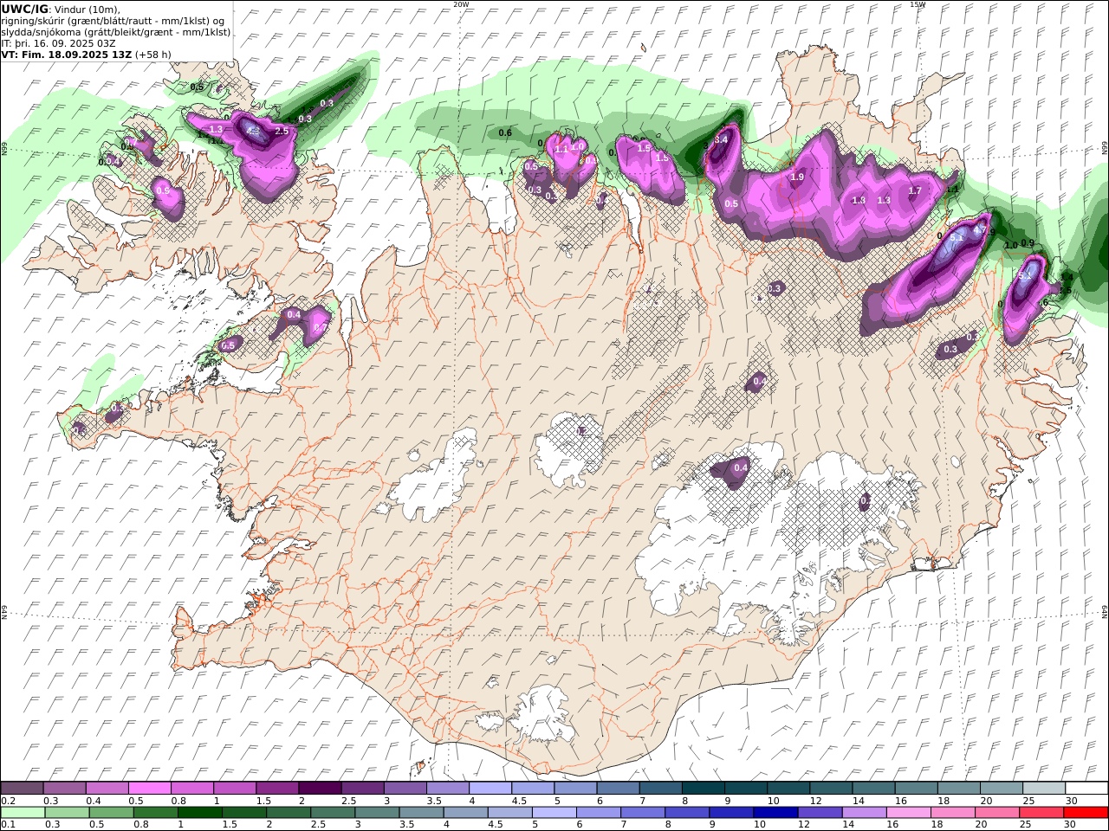Image resolution: width=1109 pixels, height=831 pixels.
Task: Click the 1.9 snowfall value on the map
Action: (797, 177)
